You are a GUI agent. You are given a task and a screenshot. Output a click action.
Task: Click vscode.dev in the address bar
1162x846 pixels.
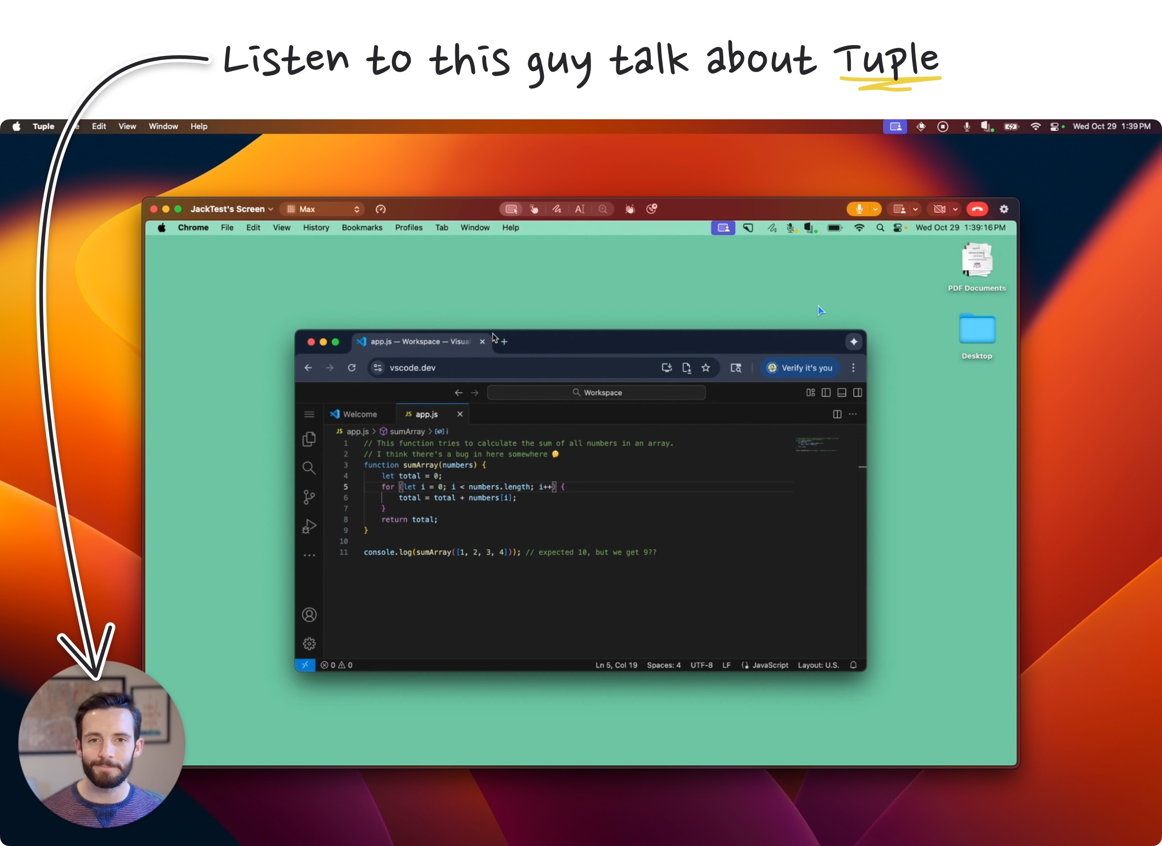coord(412,367)
